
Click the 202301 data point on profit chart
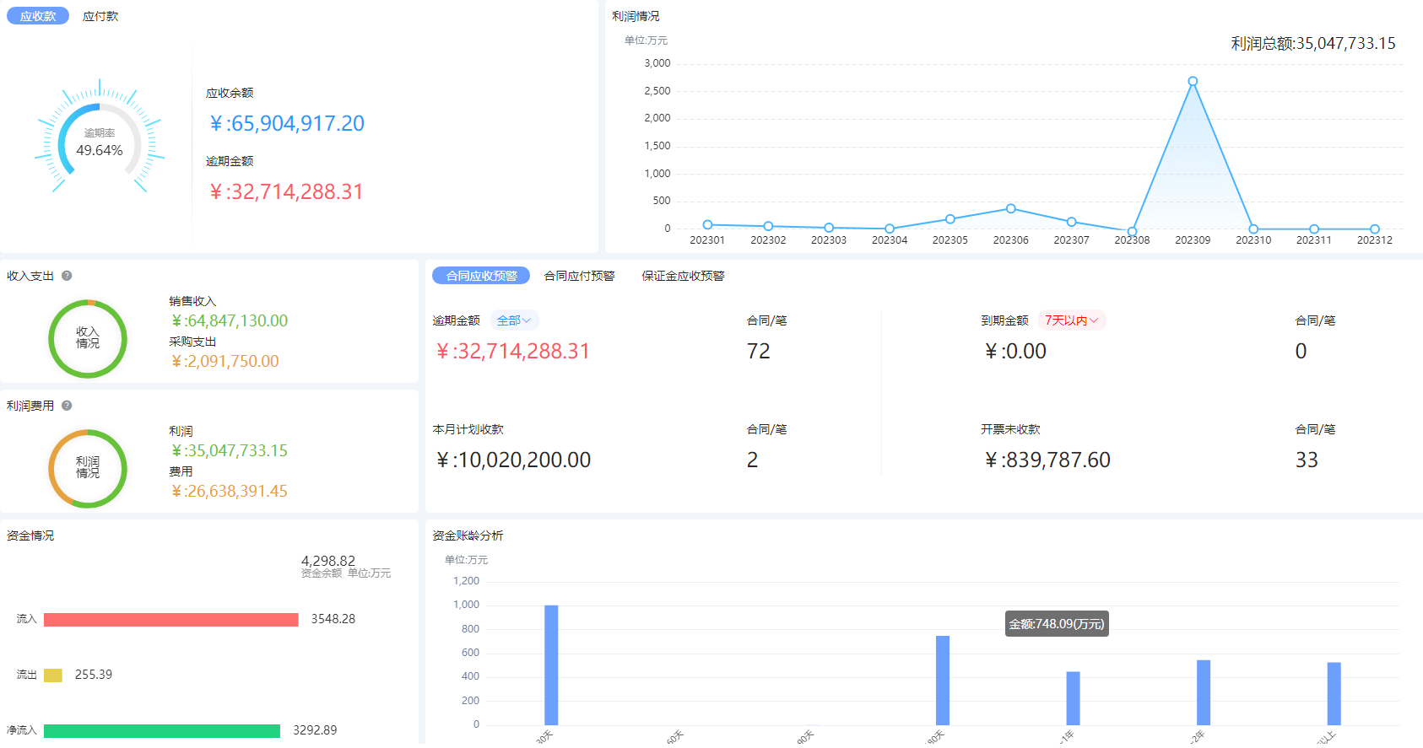(707, 224)
